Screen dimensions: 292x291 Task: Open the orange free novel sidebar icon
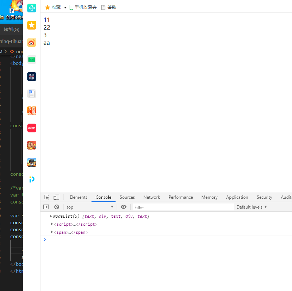click(32, 111)
